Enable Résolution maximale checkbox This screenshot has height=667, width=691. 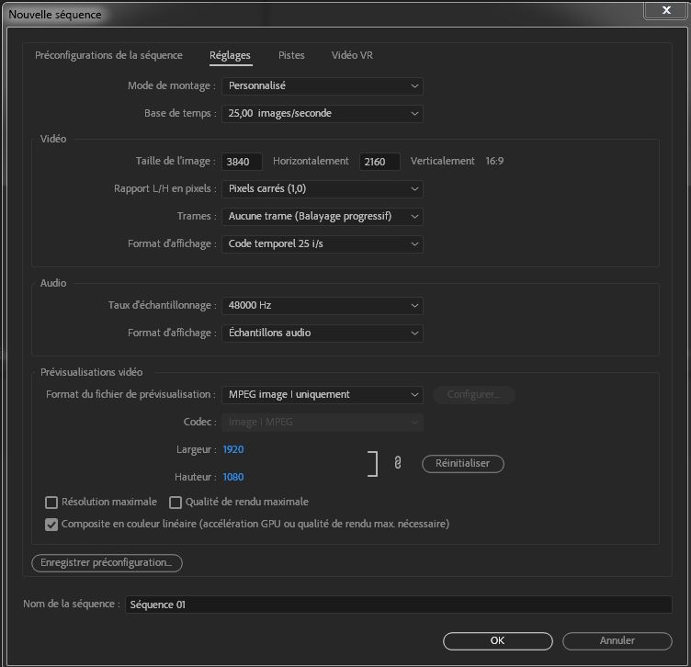[x=51, y=503]
